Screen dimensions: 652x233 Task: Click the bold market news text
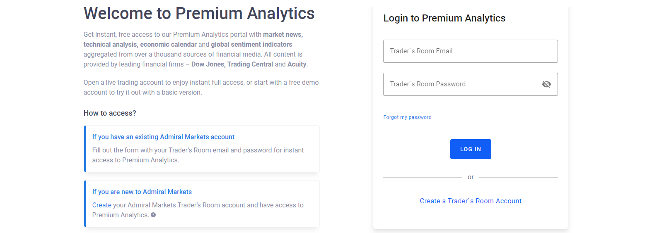coord(283,35)
